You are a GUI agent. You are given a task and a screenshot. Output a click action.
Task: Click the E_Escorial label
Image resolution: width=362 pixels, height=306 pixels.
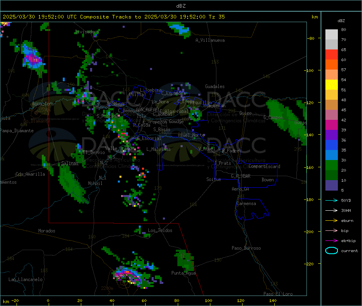[149, 138]
